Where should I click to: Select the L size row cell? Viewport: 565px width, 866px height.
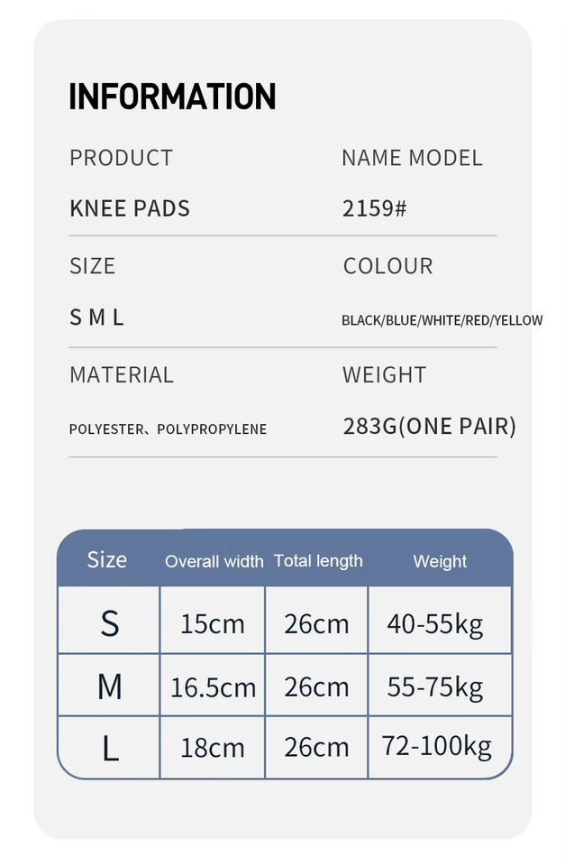tap(109, 748)
